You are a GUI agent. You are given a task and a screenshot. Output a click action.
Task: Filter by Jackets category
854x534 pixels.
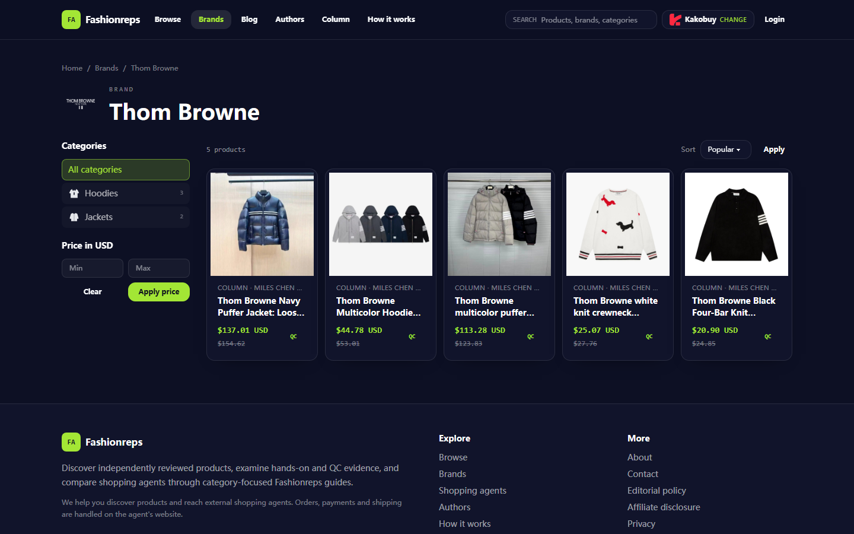coord(126,217)
